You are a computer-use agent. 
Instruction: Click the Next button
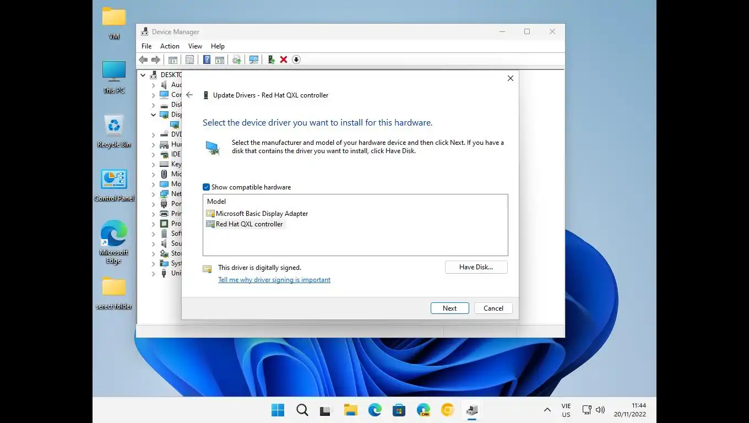coord(450,308)
